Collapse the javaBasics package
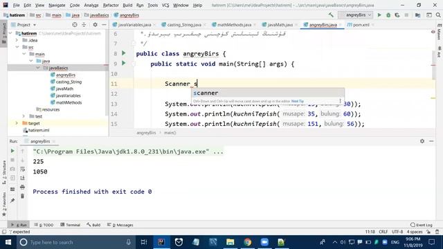Screen dimensions: 443x249 point(37,68)
